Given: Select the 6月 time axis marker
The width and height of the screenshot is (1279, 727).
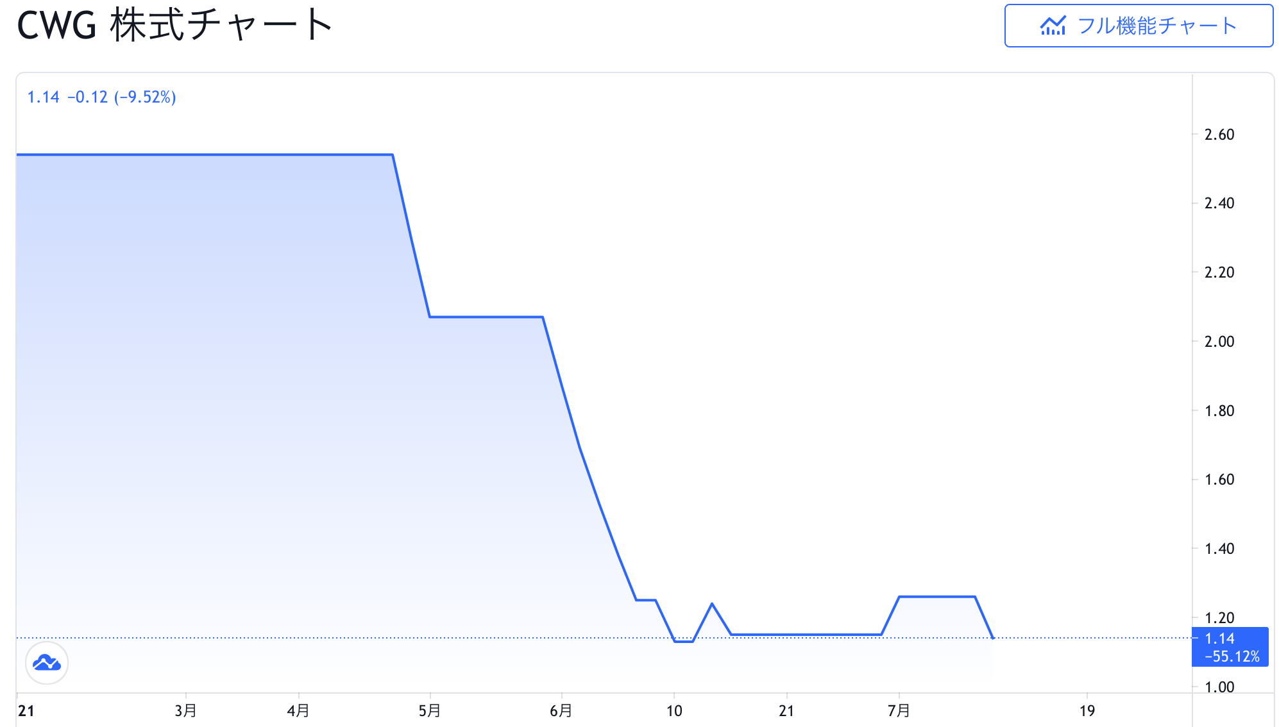Looking at the screenshot, I should click(561, 710).
